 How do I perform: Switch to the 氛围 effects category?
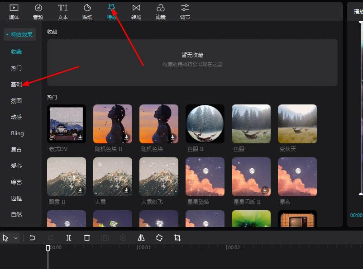tap(16, 100)
